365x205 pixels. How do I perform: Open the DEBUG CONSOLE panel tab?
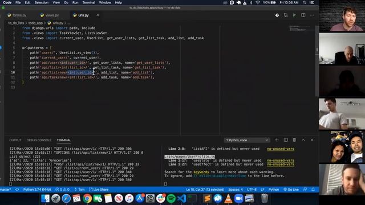39,140
